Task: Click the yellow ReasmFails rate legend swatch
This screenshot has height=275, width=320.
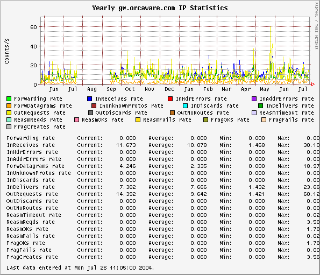Action: click(x=138, y=119)
